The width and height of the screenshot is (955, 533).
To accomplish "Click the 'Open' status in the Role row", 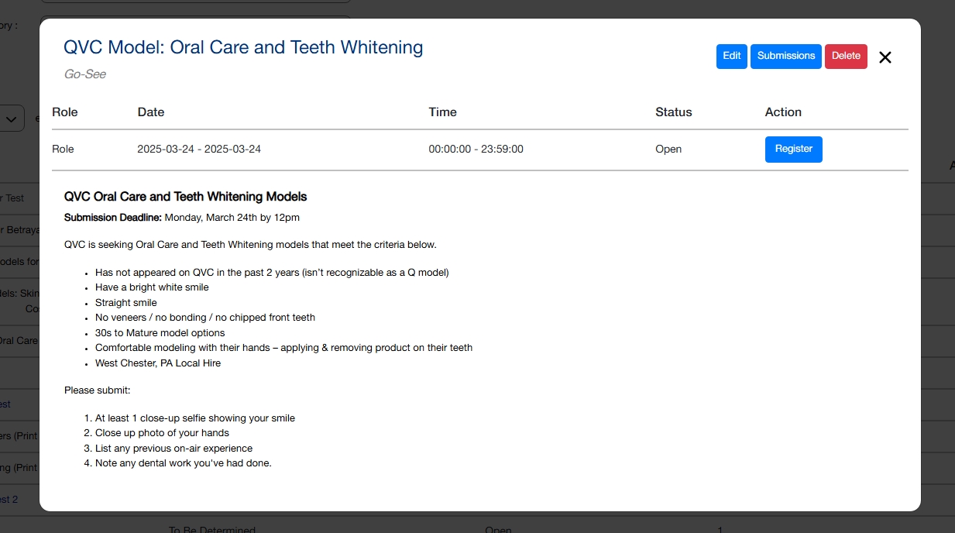I will click(x=668, y=150).
